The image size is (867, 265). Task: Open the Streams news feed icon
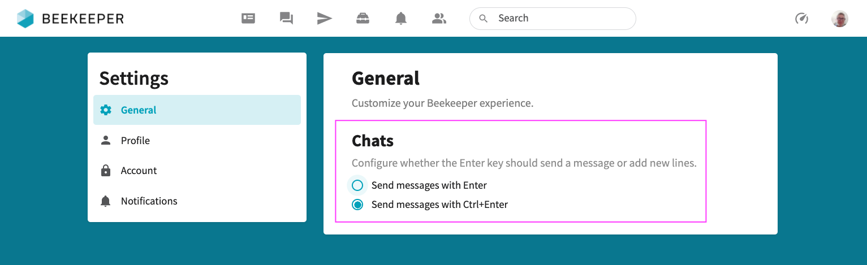(x=248, y=19)
